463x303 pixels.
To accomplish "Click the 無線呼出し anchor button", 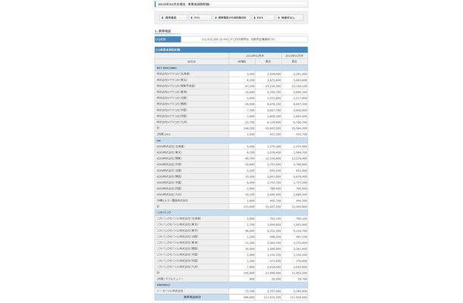I will coord(289,17).
